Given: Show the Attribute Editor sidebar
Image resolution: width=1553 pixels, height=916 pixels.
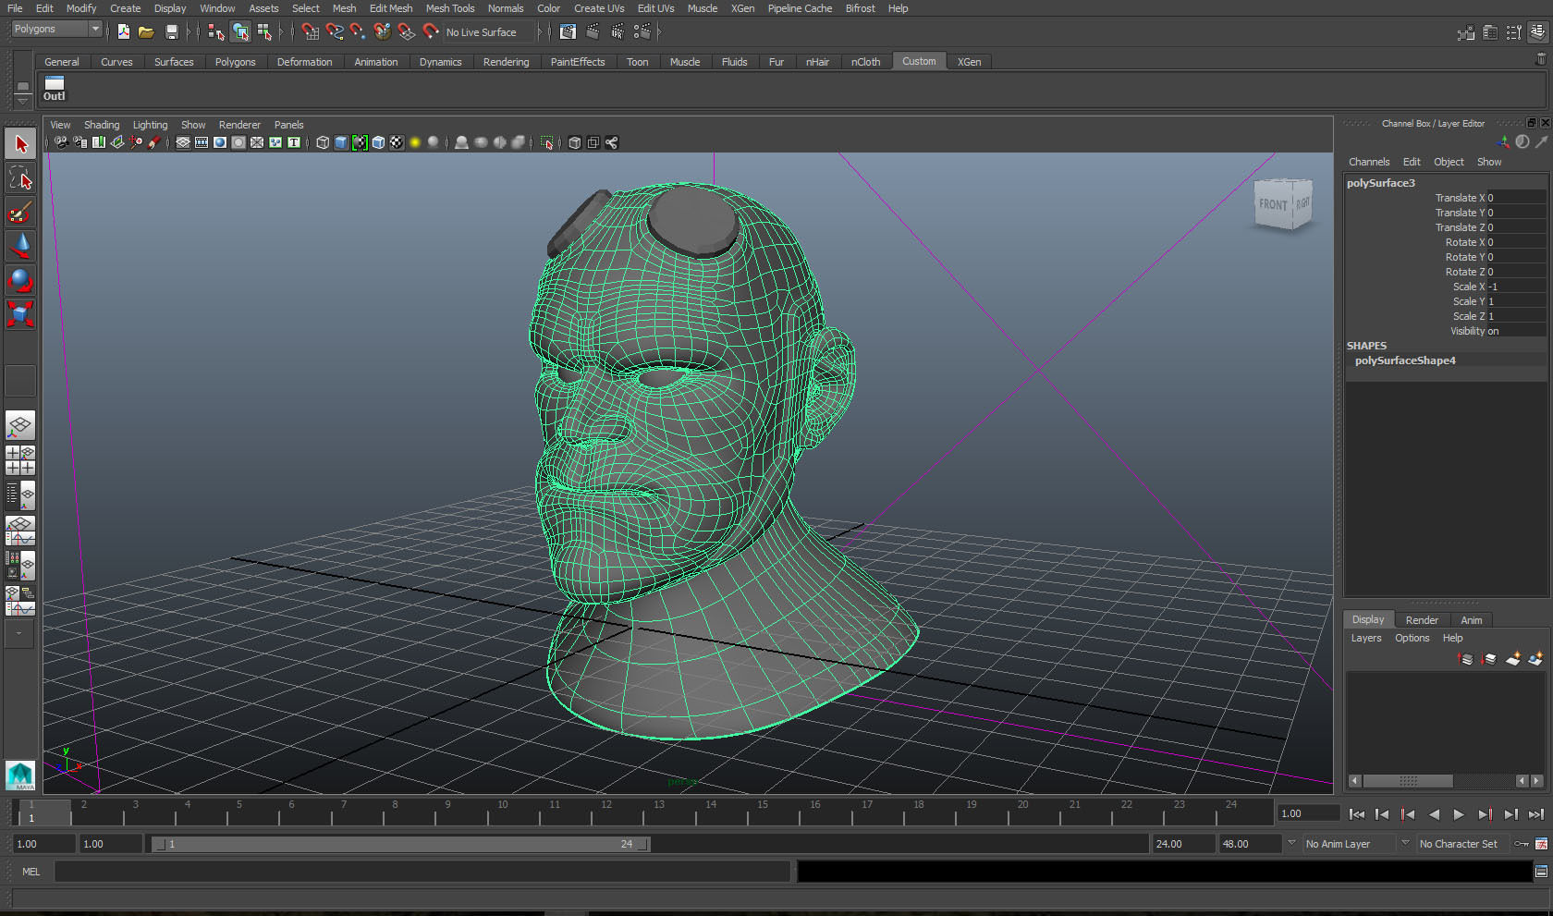Looking at the screenshot, I should [1490, 32].
